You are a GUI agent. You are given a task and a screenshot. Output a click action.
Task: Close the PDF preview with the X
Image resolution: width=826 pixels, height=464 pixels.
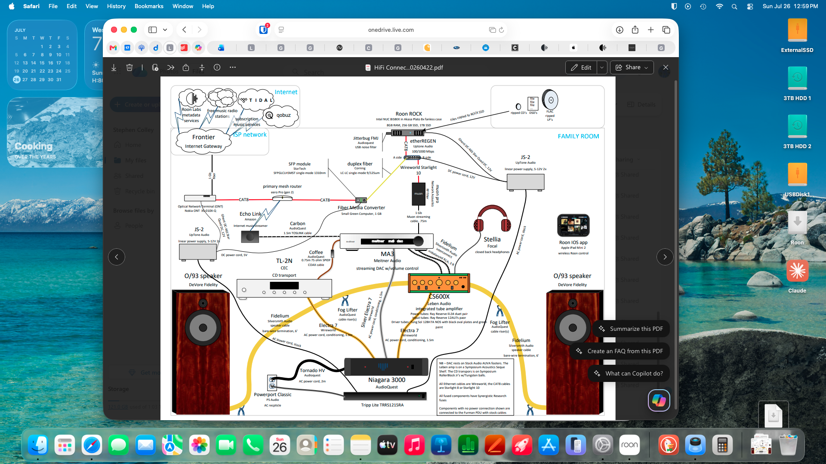point(666,67)
